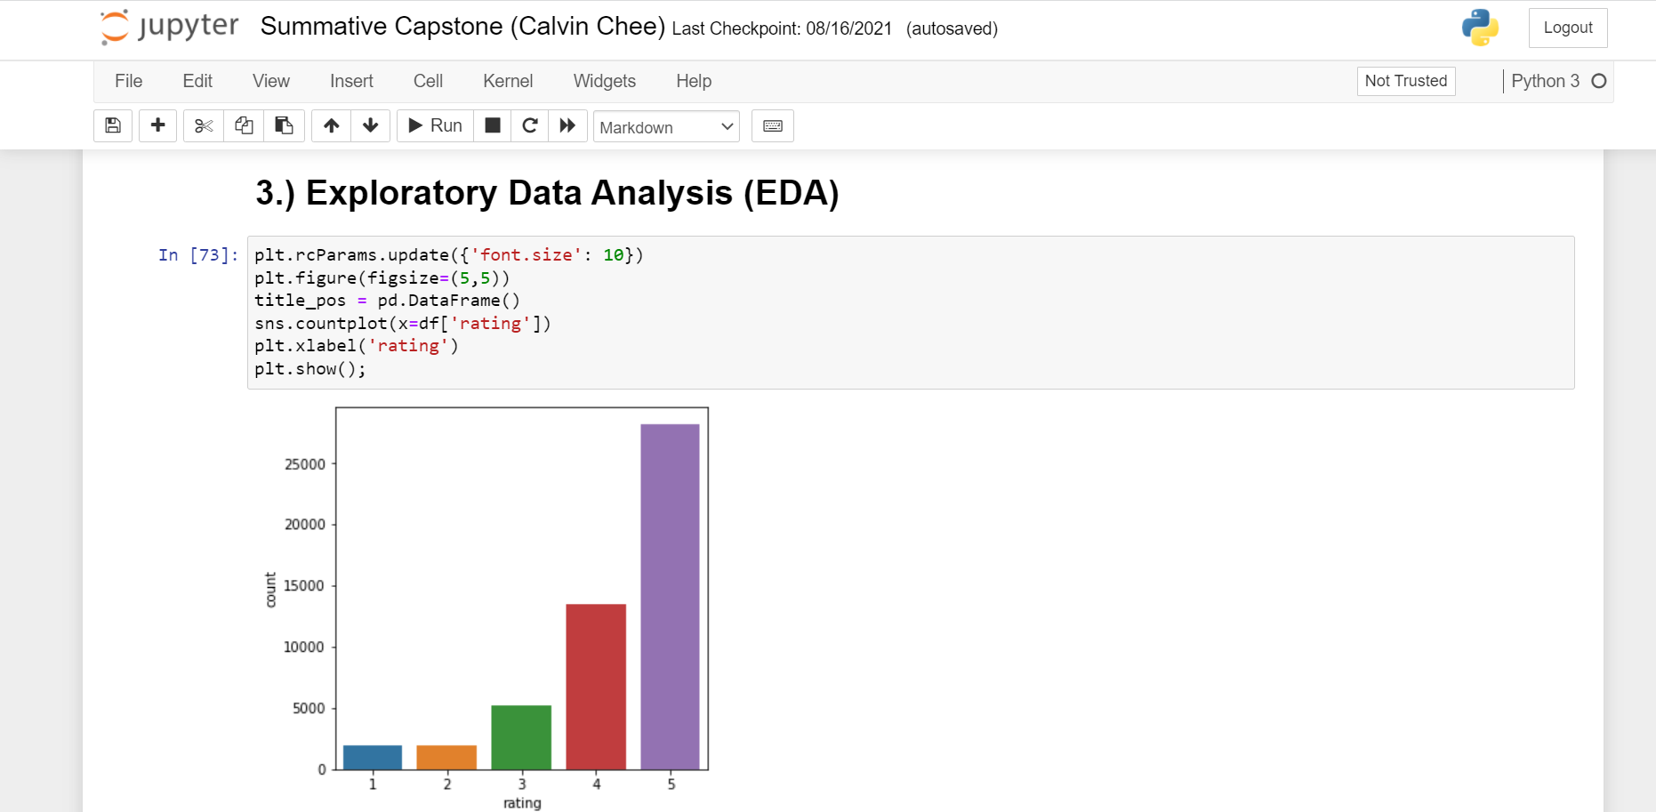Click the notebook title to rename

coord(462,27)
